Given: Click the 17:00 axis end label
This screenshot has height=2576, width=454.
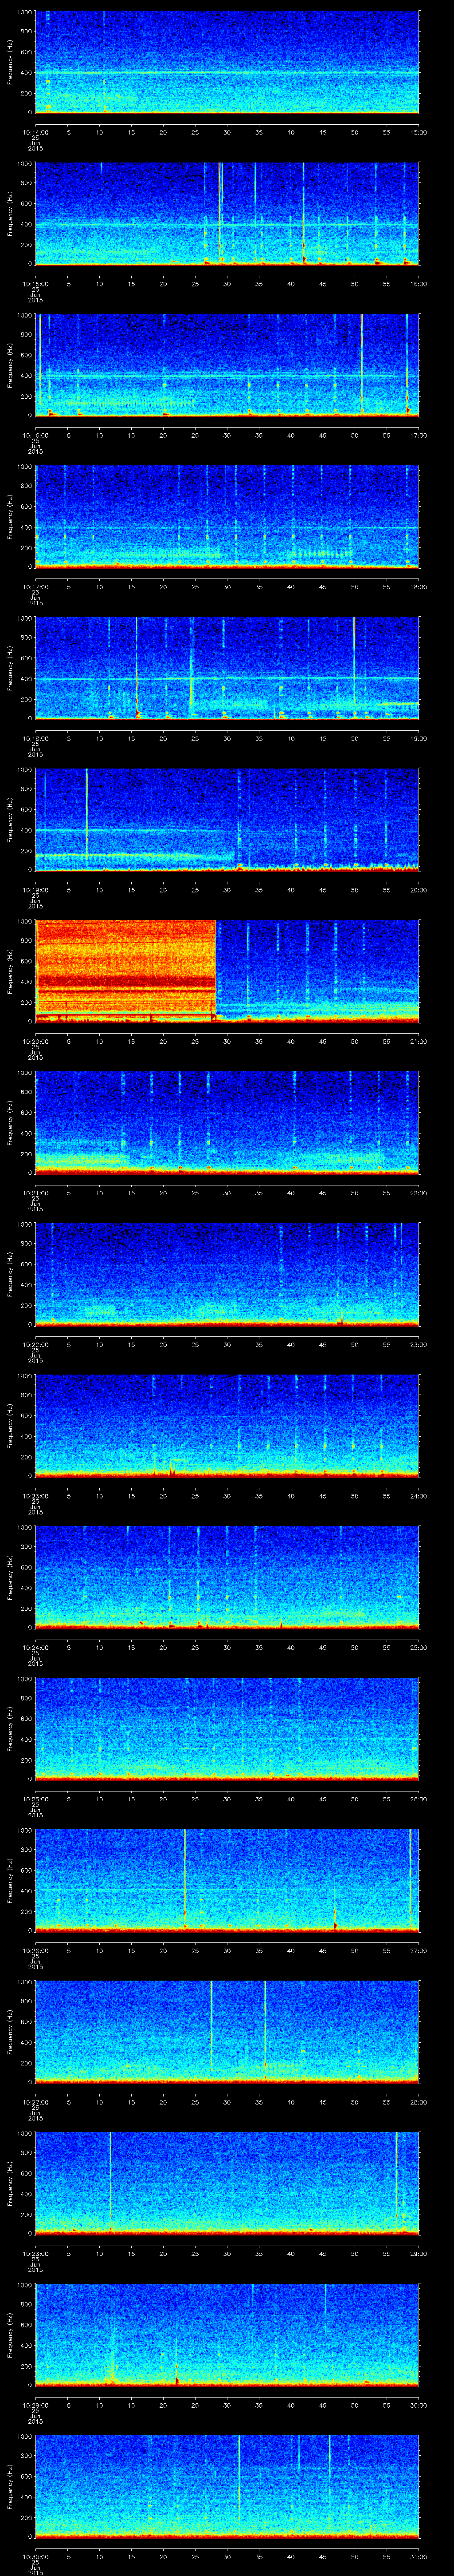Looking at the screenshot, I should 418,435.
